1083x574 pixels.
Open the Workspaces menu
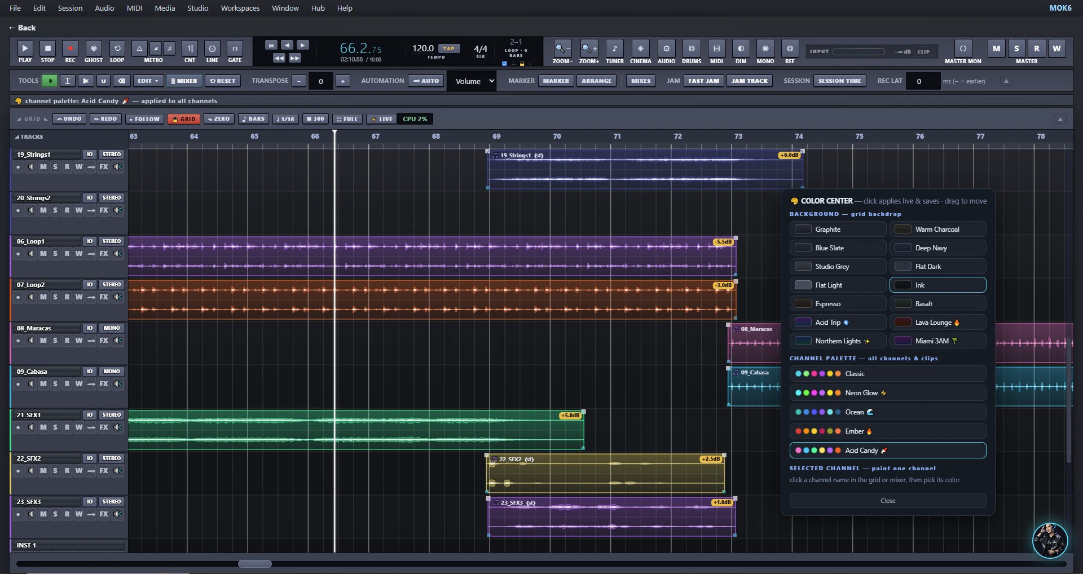tap(240, 8)
